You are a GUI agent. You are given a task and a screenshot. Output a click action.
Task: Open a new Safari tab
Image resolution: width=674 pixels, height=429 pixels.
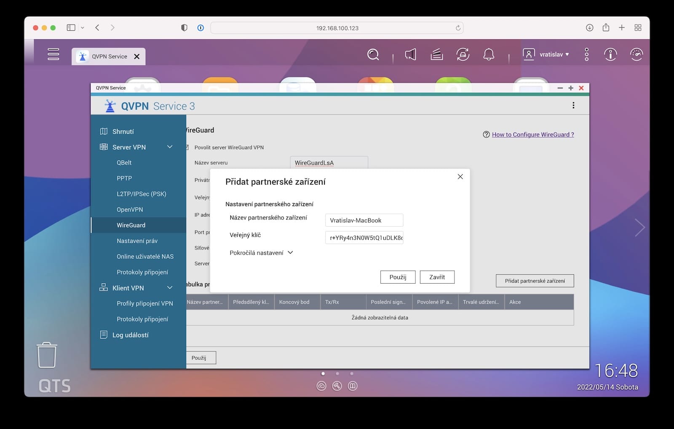tap(622, 28)
